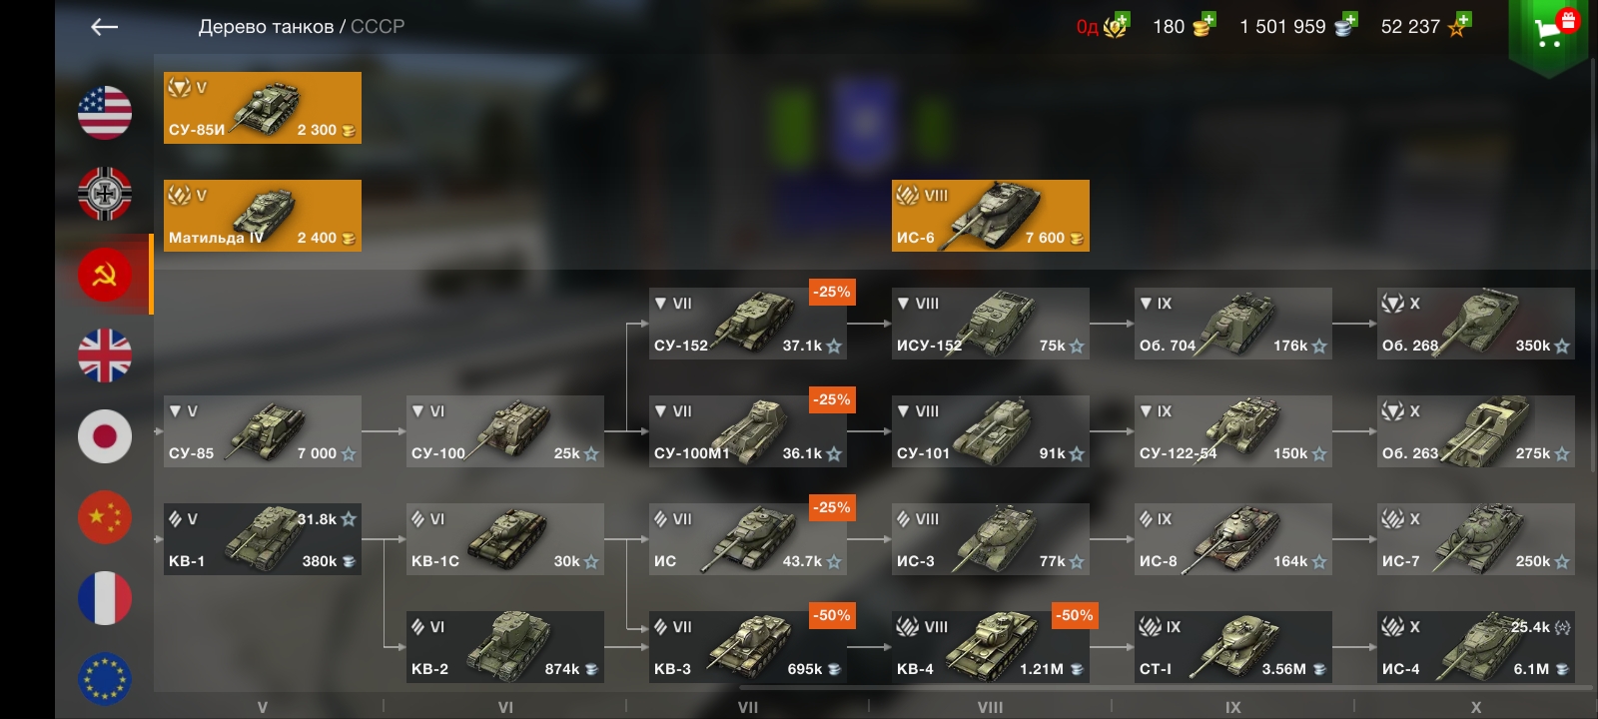Select the КВ-1 tank node
The width and height of the screenshot is (1598, 719).
pos(263,539)
